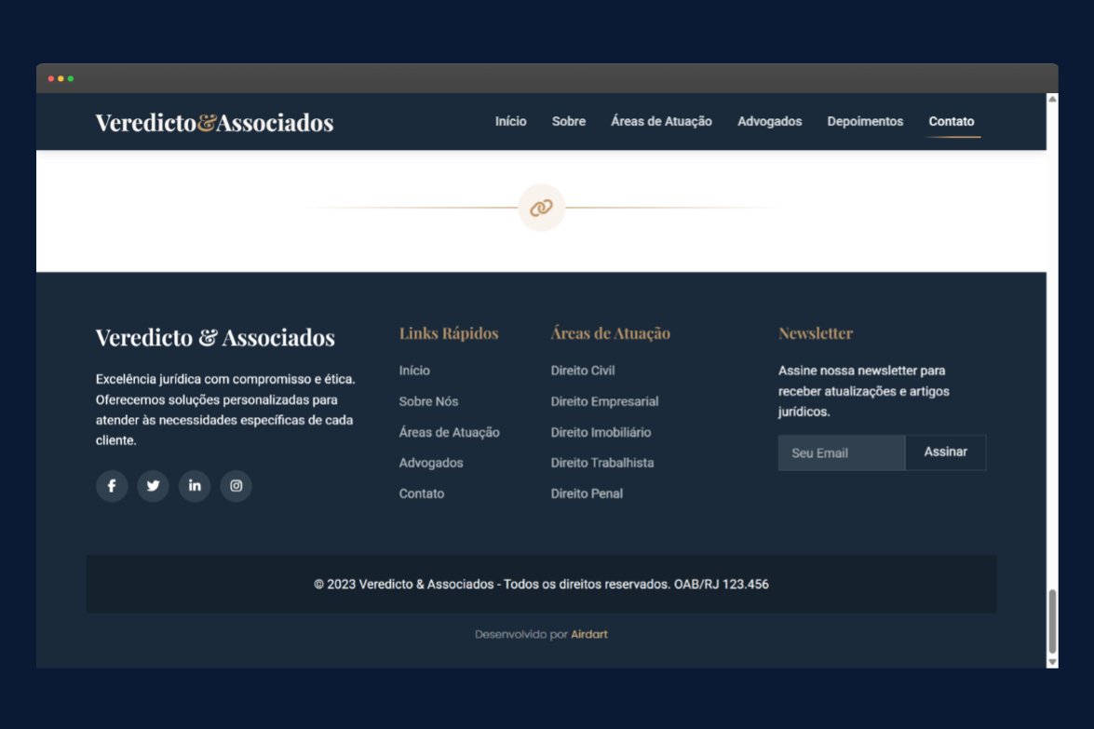Click the green traffic light dot
1094x729 pixels.
pos(71,79)
